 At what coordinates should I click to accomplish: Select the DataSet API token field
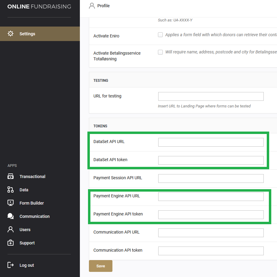click(x=211, y=160)
